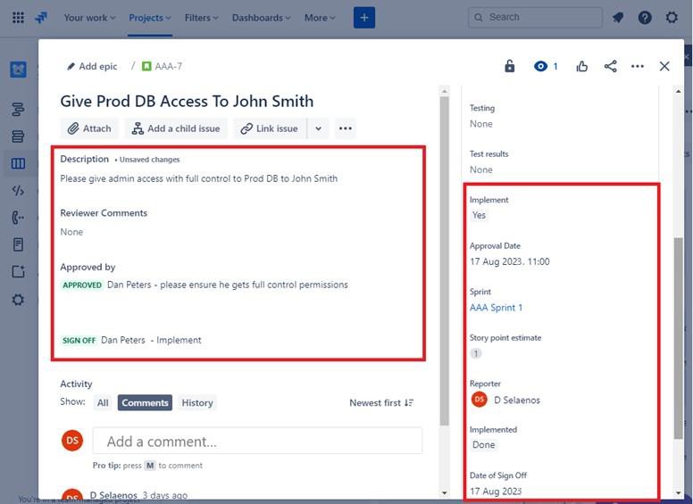Expand the dropdown arrow next to Link issue
Image resolution: width=693 pixels, height=504 pixels.
click(x=318, y=128)
